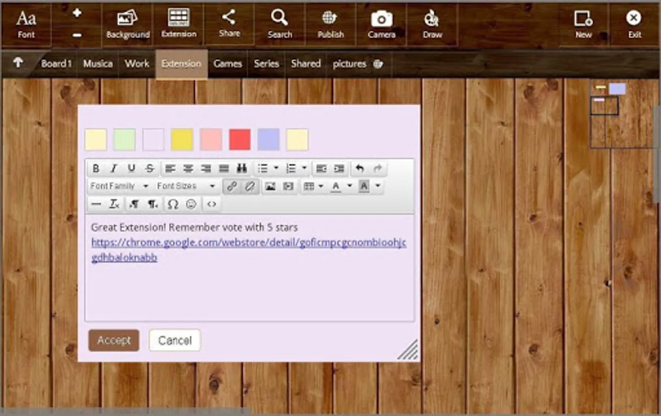Expand text color picker arrow
The height and width of the screenshot is (416, 661).
pyautogui.click(x=349, y=186)
